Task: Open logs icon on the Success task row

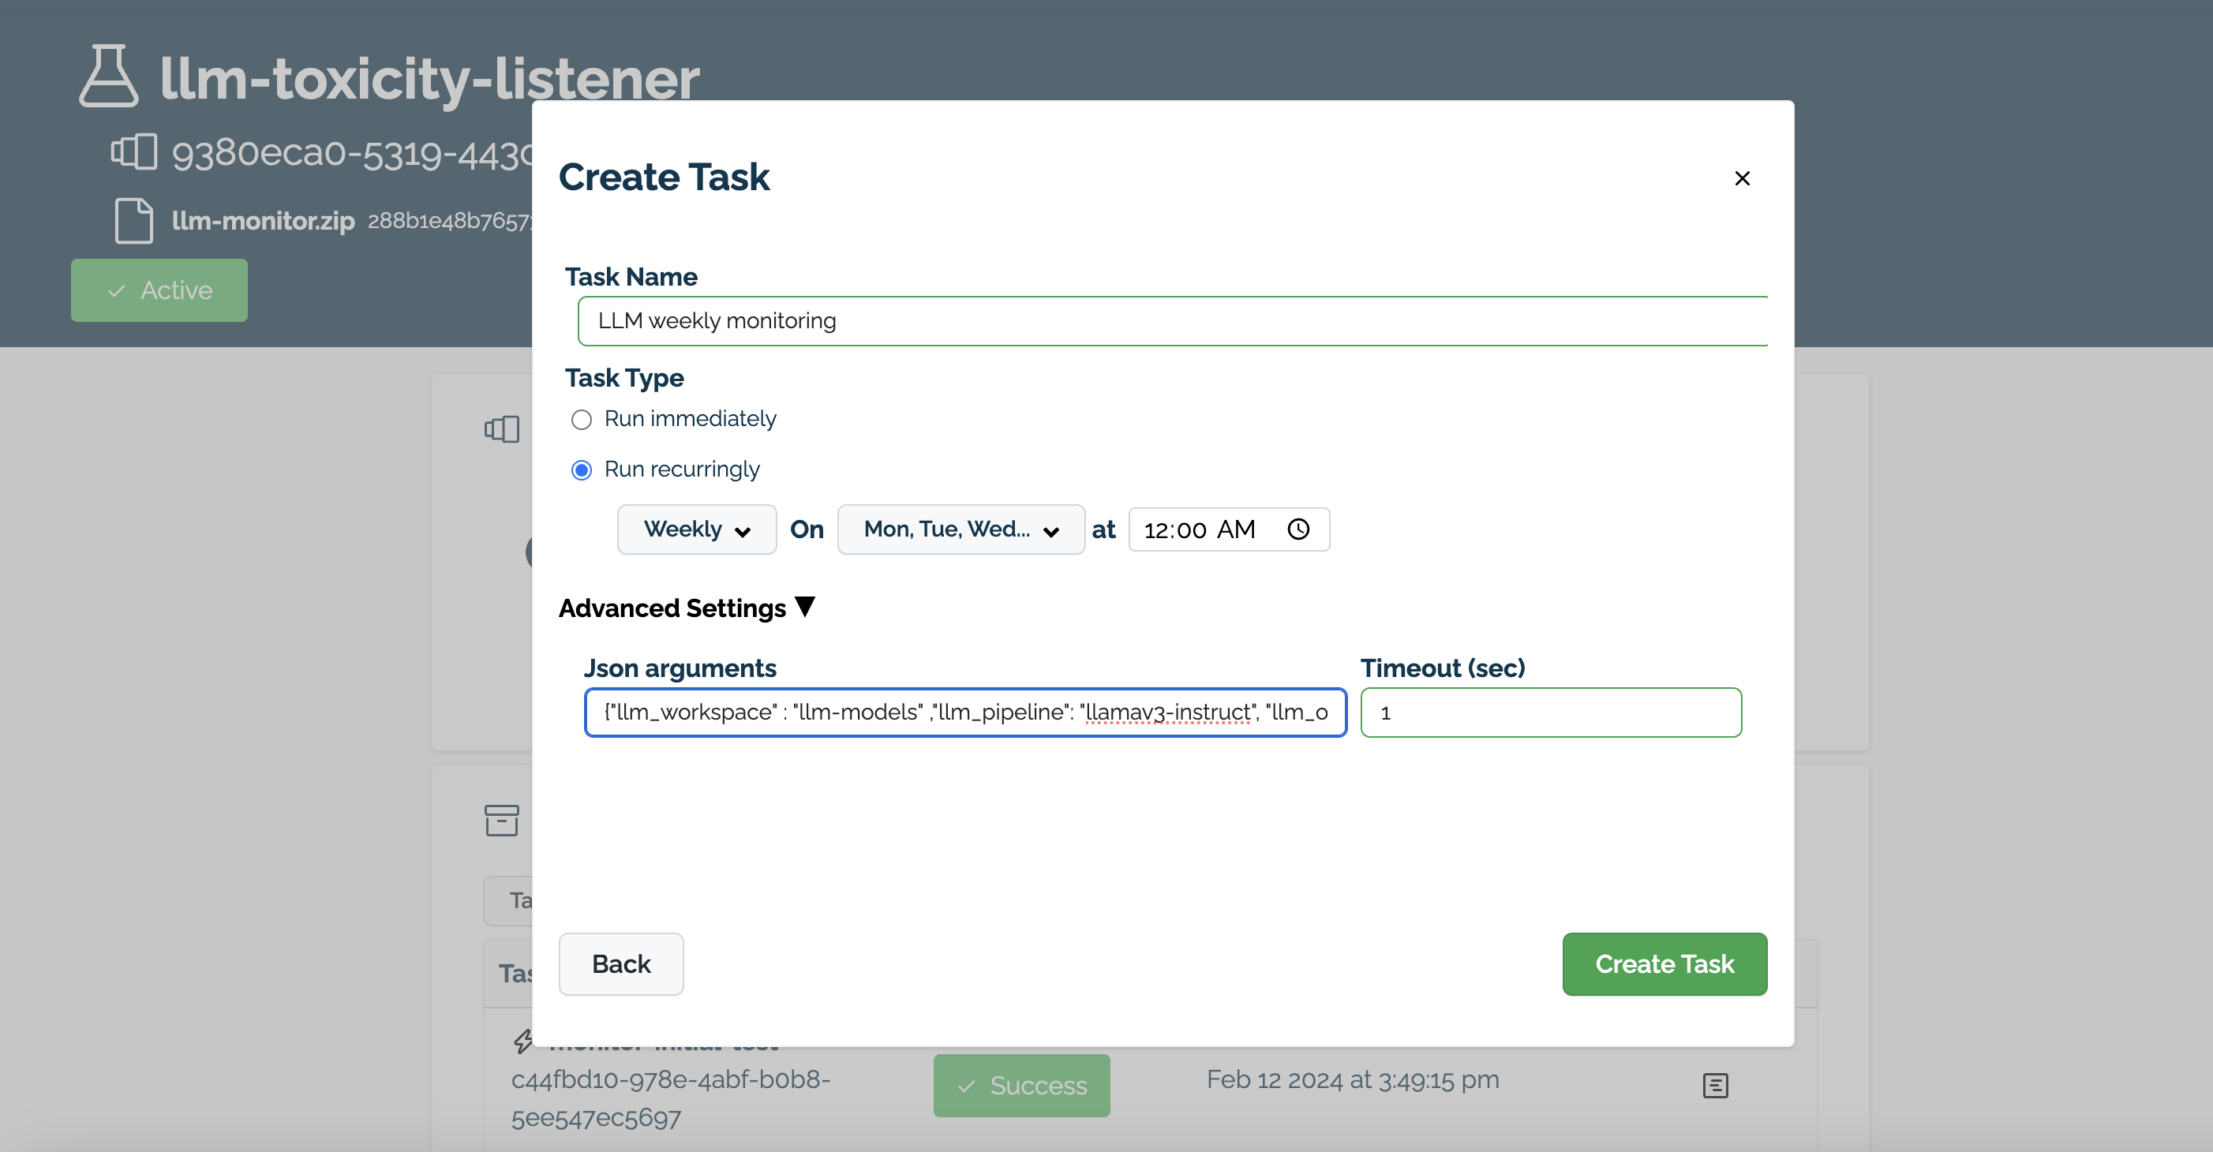Action: coord(1716,1085)
